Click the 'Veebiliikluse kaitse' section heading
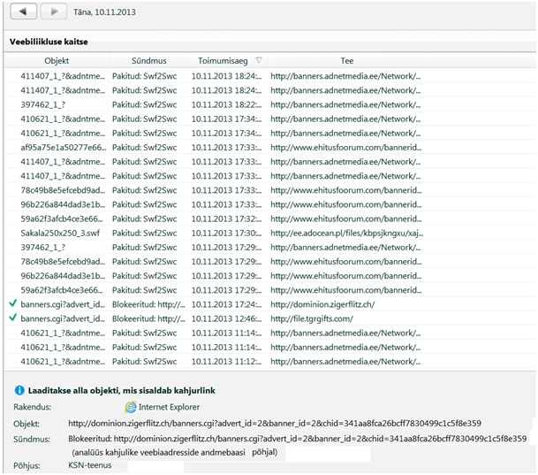 pyautogui.click(x=49, y=42)
